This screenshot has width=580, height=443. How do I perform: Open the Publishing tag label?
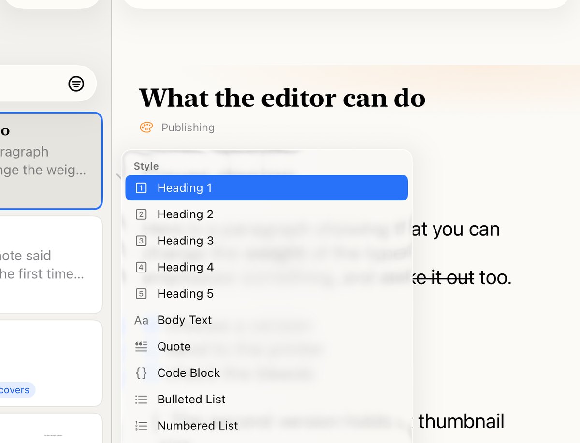tap(188, 128)
